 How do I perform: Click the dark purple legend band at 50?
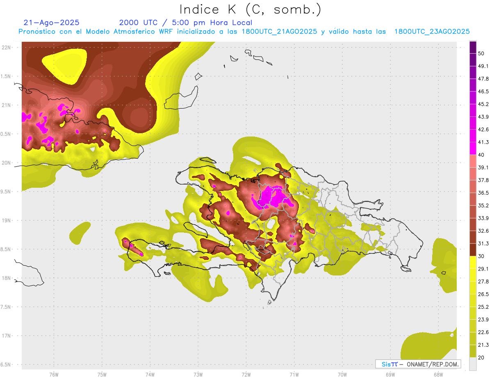473,48
